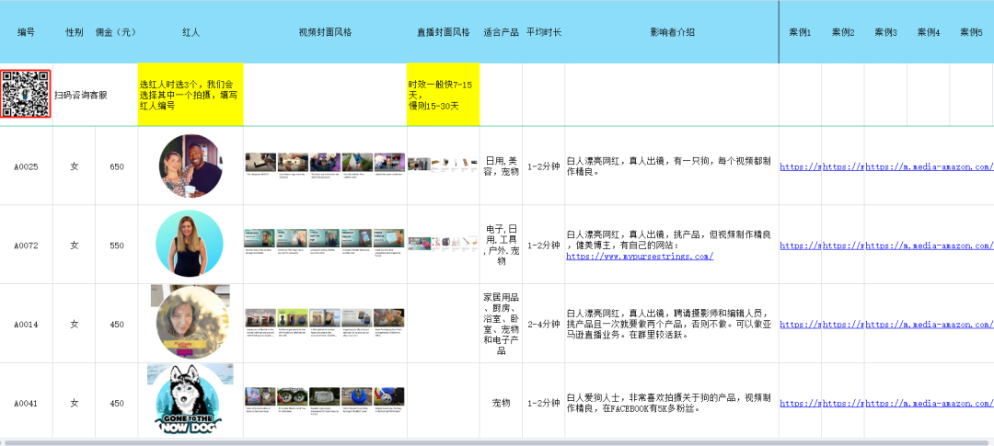Screen dimensions: 994x446
Task: Open the 案例1 link for A0072
Action: click(800, 246)
